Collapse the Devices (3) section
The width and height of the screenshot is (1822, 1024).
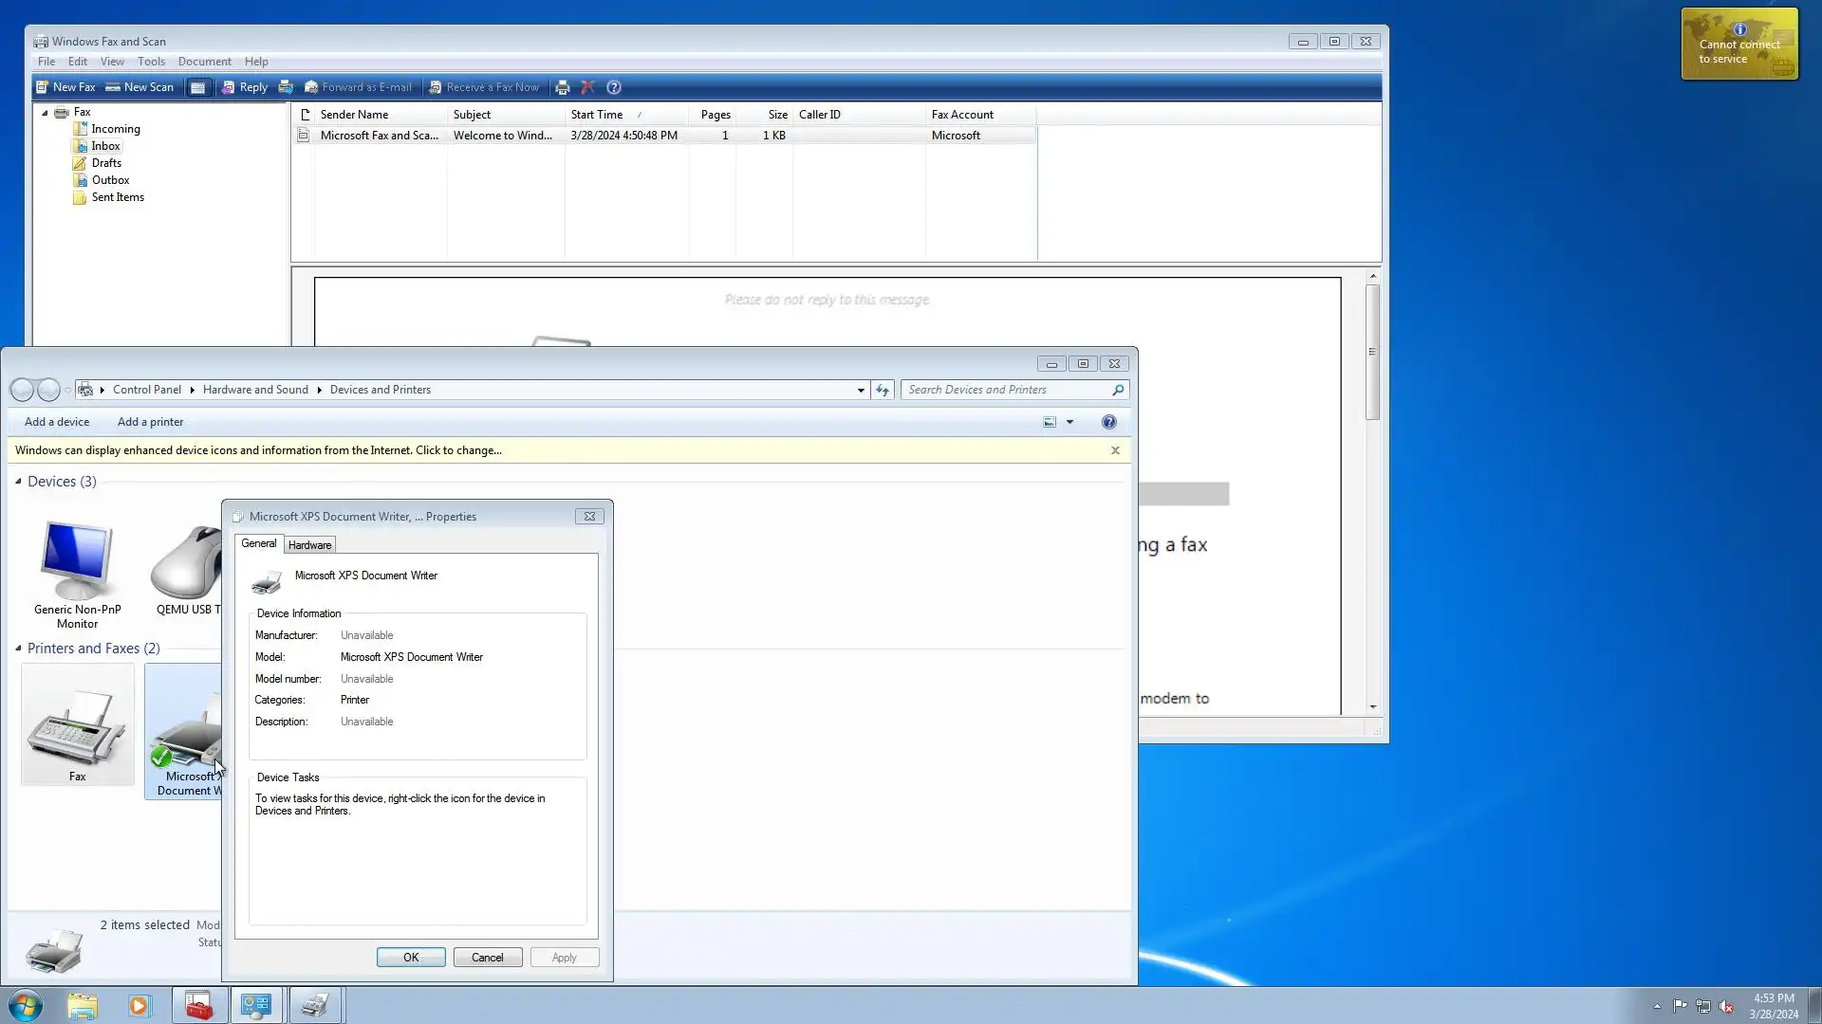pos(18,482)
